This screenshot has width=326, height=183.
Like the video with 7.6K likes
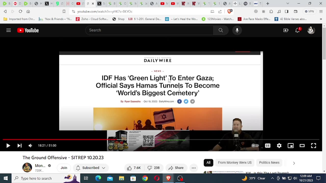click(134, 168)
